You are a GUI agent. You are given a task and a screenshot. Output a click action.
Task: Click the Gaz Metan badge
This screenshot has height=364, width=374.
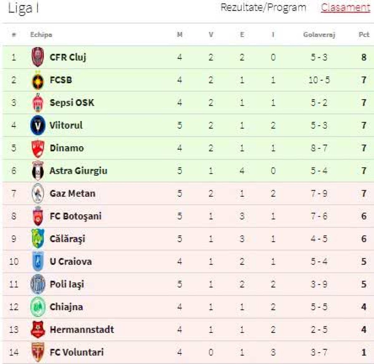pyautogui.click(x=38, y=193)
